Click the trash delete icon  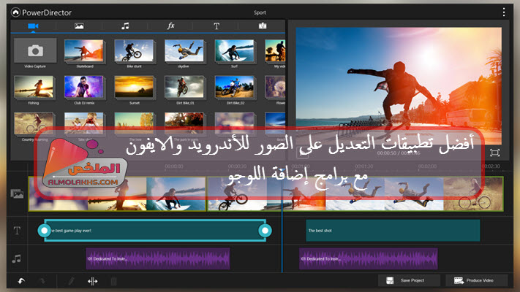click(113, 281)
